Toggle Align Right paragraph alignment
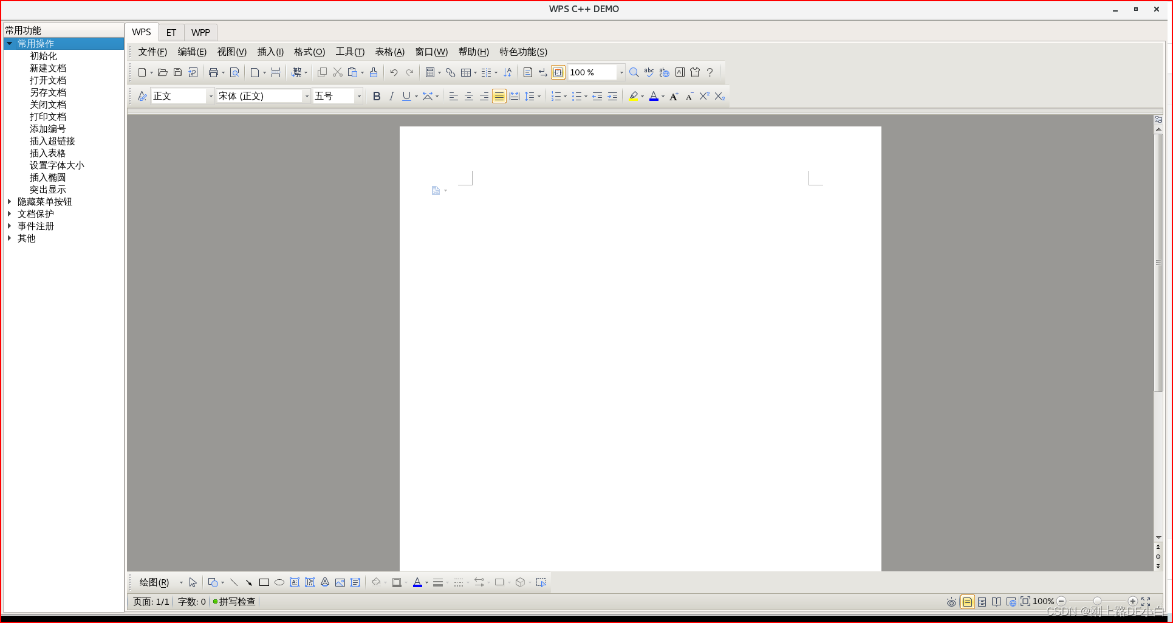 [x=484, y=96]
